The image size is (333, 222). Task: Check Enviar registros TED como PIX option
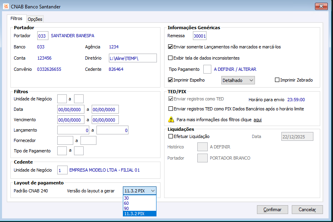[x=171, y=109]
